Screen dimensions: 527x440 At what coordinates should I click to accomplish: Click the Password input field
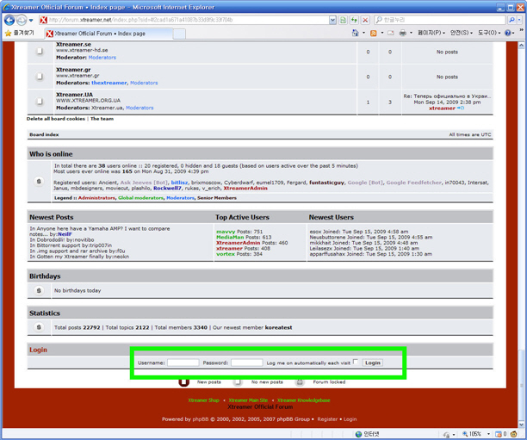[246, 363]
